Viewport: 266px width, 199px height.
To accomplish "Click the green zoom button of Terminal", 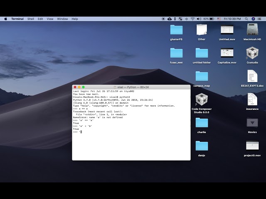I will pyautogui.click(x=83, y=87).
